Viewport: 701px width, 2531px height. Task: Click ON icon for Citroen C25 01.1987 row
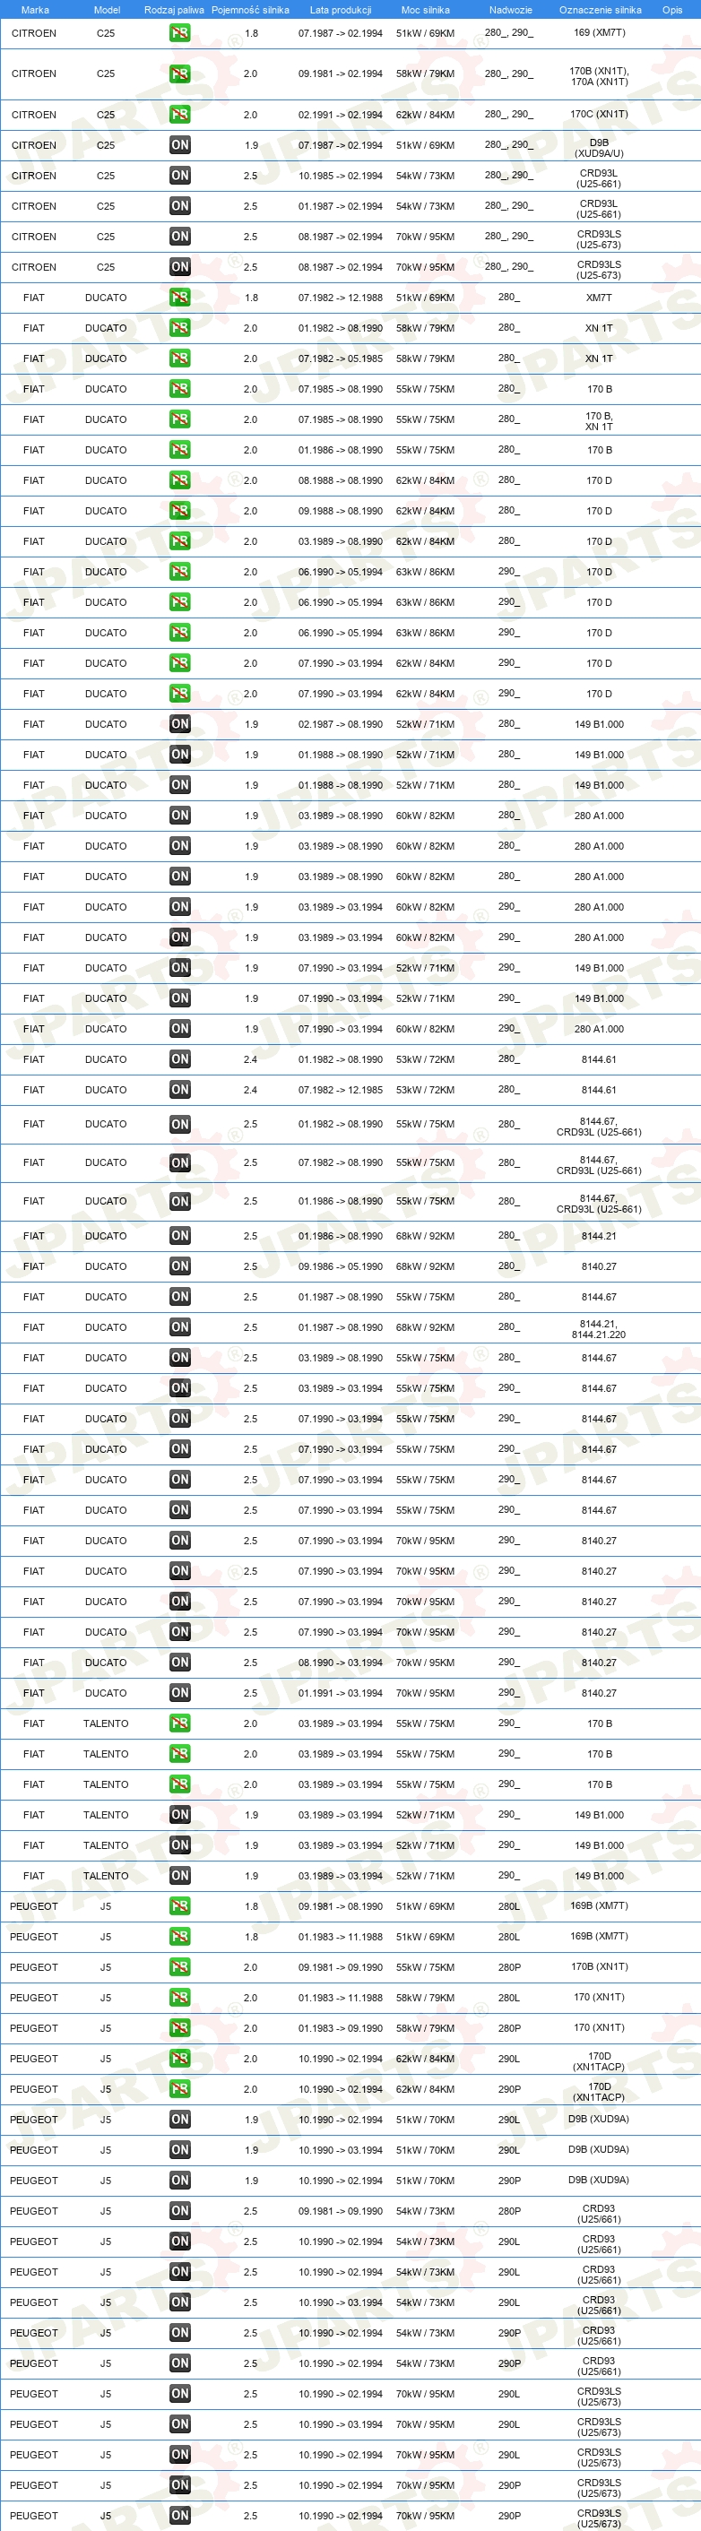(x=180, y=206)
